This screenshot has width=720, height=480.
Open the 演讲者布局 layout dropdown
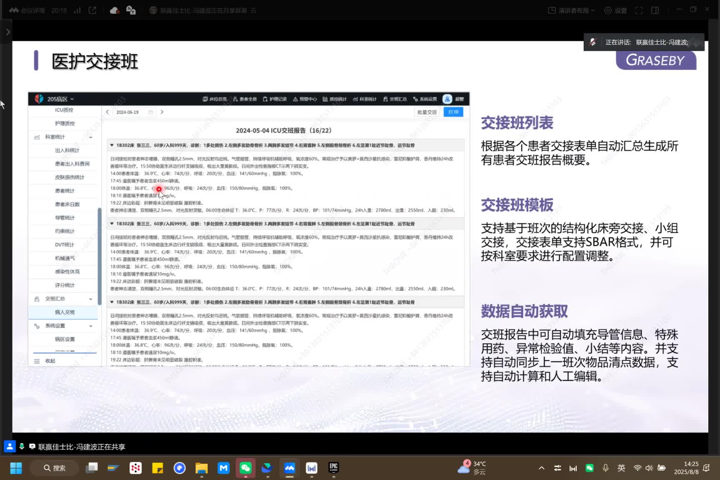point(571,10)
